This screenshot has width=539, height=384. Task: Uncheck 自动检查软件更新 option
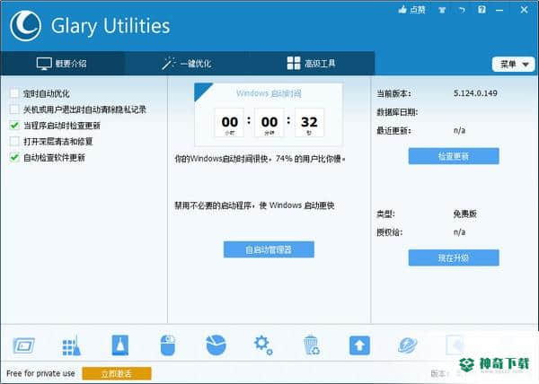point(14,158)
